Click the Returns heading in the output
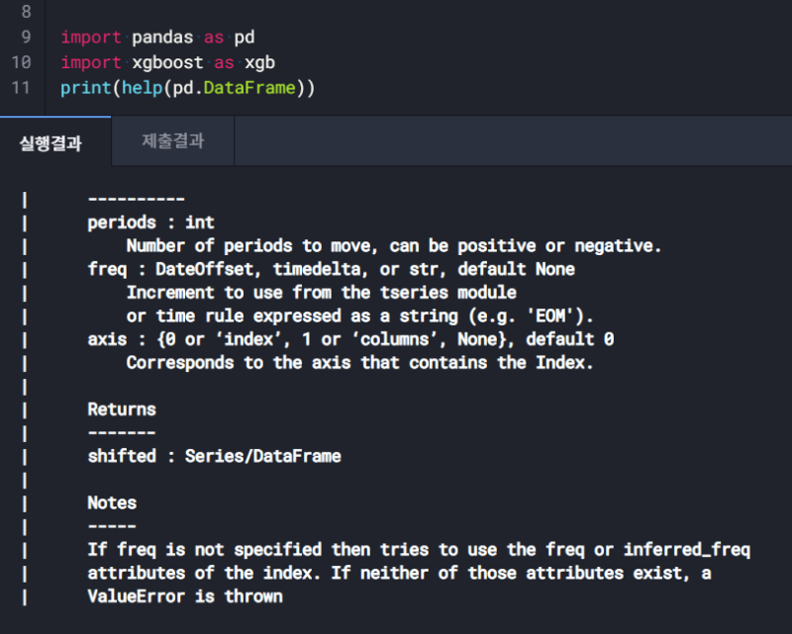This screenshot has height=634, width=792. [122, 408]
